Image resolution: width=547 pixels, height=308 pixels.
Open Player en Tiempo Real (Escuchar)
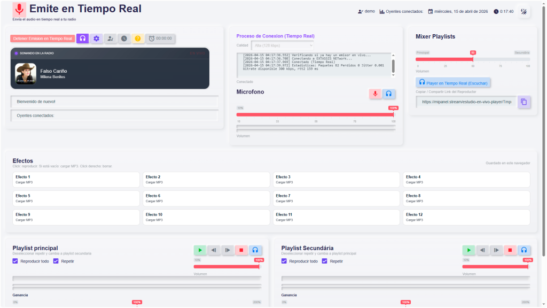tap(452, 82)
